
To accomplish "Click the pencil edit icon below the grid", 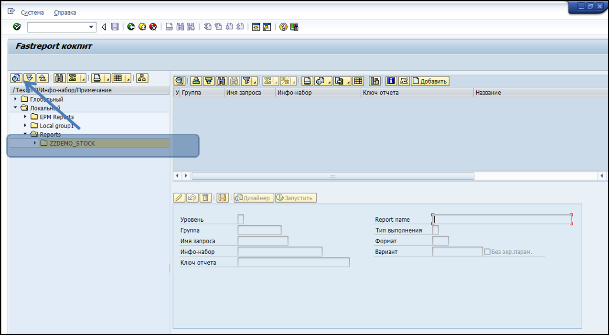I will click(179, 198).
